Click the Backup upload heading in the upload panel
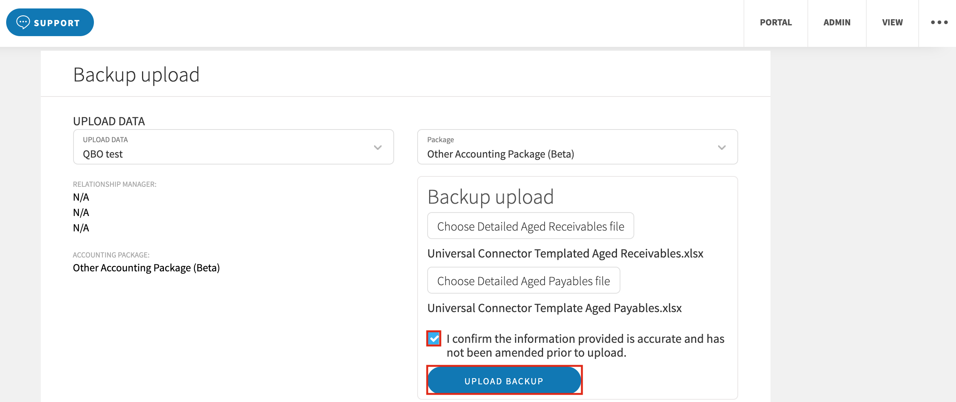 pos(491,197)
